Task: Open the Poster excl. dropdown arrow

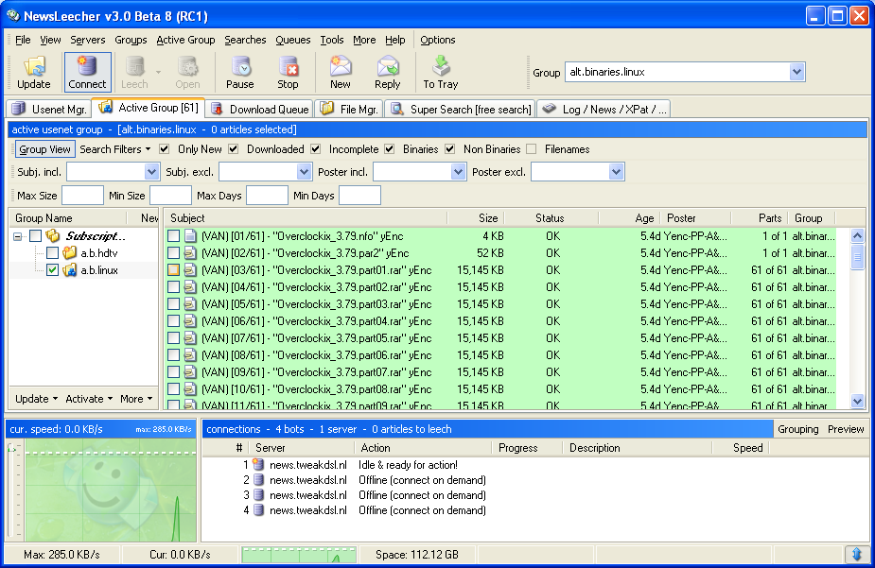Action: tap(616, 172)
